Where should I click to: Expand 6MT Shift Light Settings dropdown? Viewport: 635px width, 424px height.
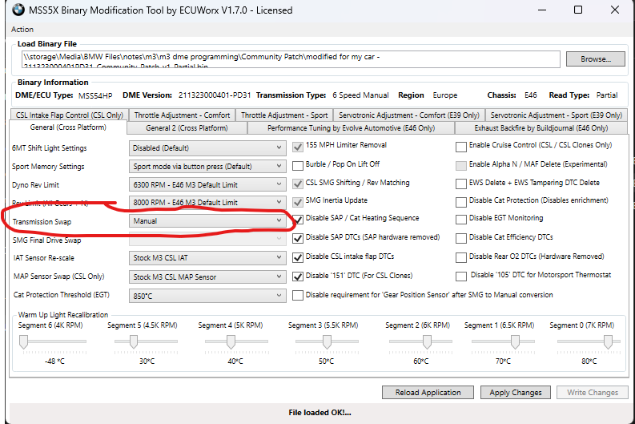point(207,148)
